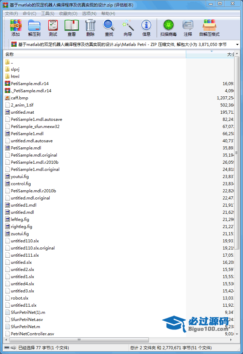Select file rightleg.fig

pyautogui.click(x=22, y=227)
